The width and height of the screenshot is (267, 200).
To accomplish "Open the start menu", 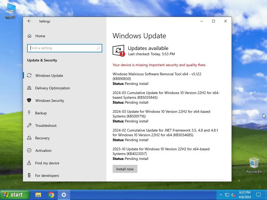I will (x=15, y=195).
